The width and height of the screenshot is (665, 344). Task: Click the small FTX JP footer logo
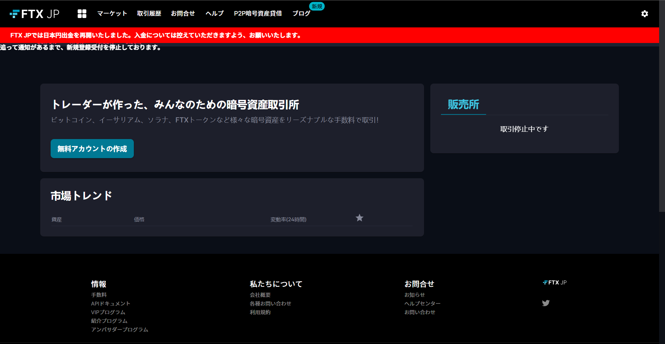point(555,283)
